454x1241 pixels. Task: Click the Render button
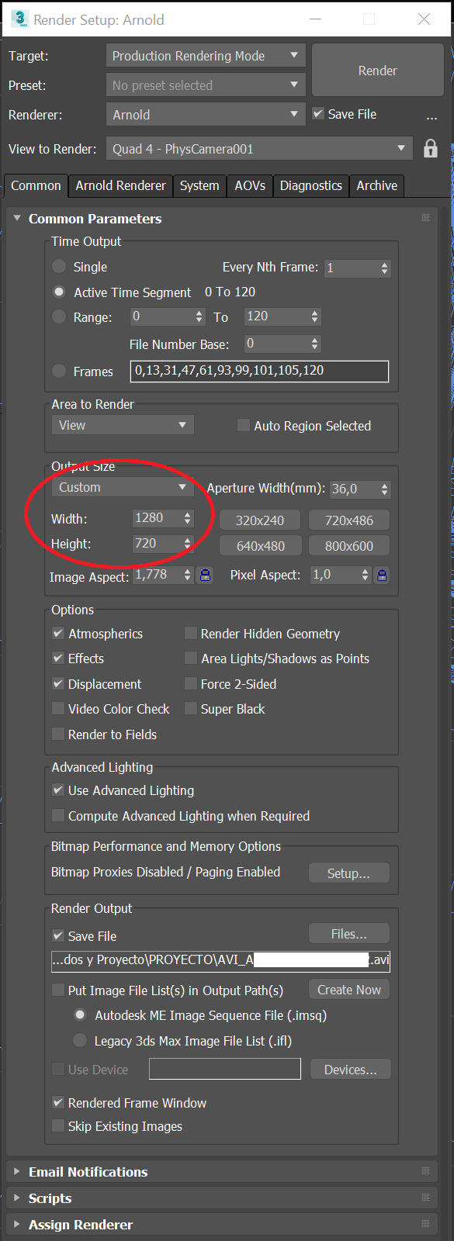coord(377,71)
